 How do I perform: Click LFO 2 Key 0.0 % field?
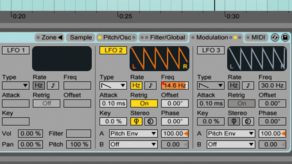point(113,121)
